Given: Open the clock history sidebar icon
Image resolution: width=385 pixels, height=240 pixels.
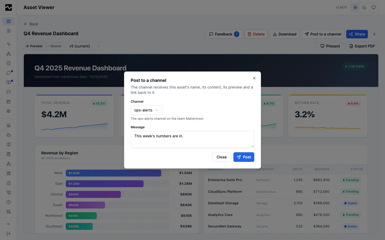Looking at the screenshot, I should pyautogui.click(x=9, y=202).
